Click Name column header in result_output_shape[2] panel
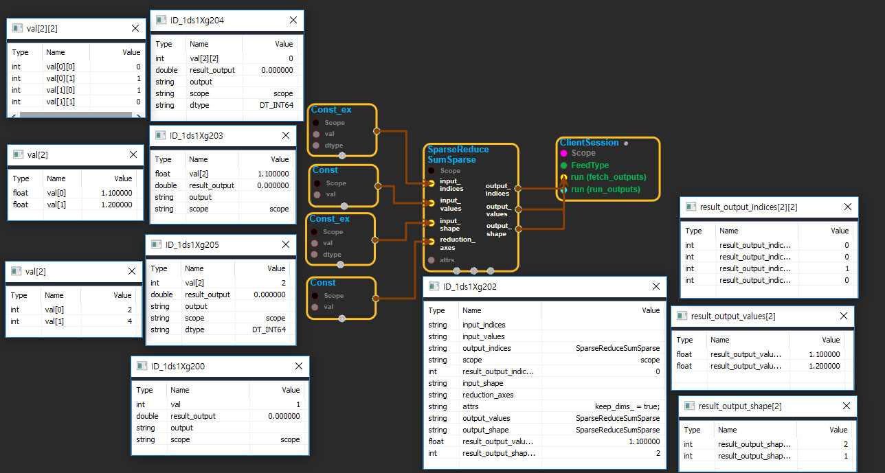 coord(729,430)
